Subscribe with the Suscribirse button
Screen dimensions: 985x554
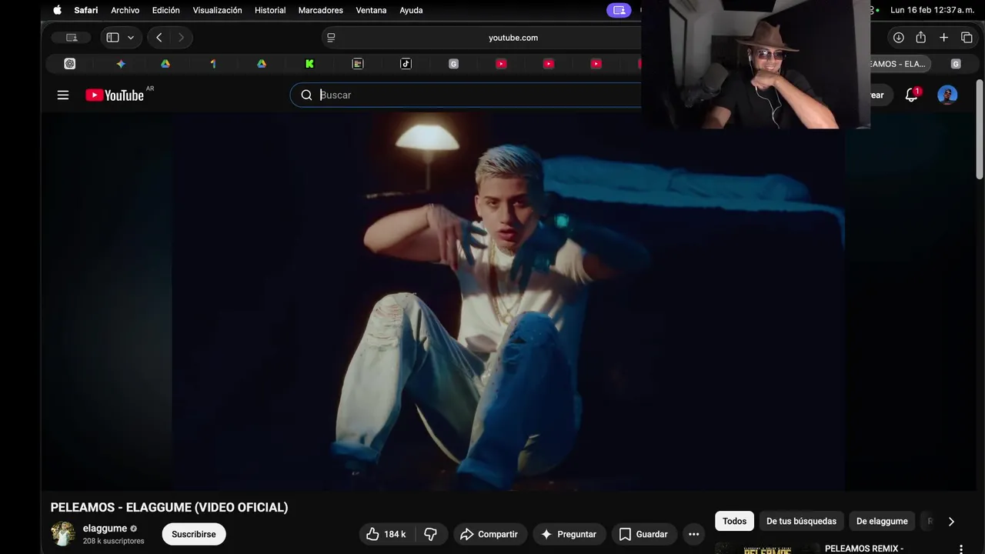point(194,534)
